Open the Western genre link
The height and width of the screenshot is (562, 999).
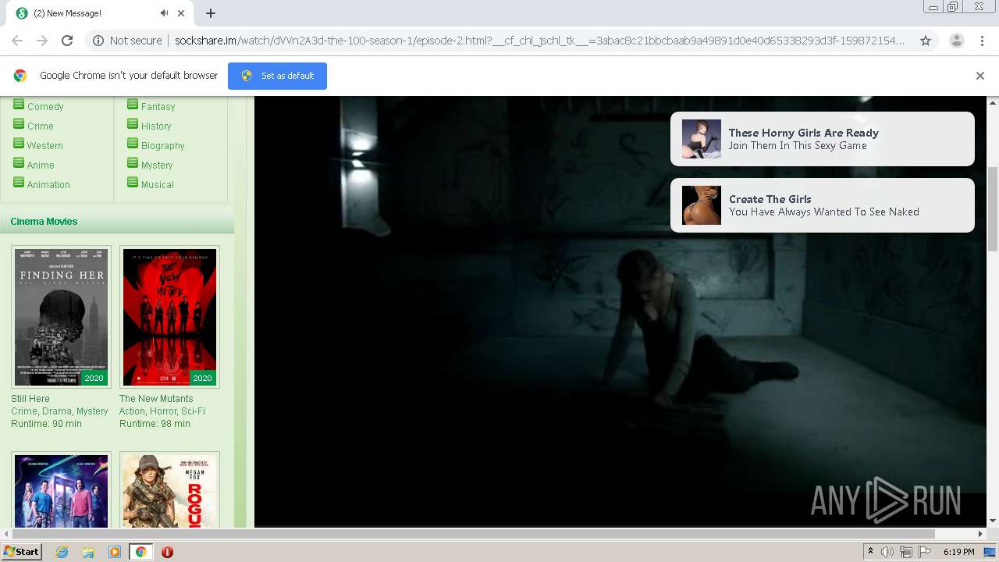click(x=45, y=146)
